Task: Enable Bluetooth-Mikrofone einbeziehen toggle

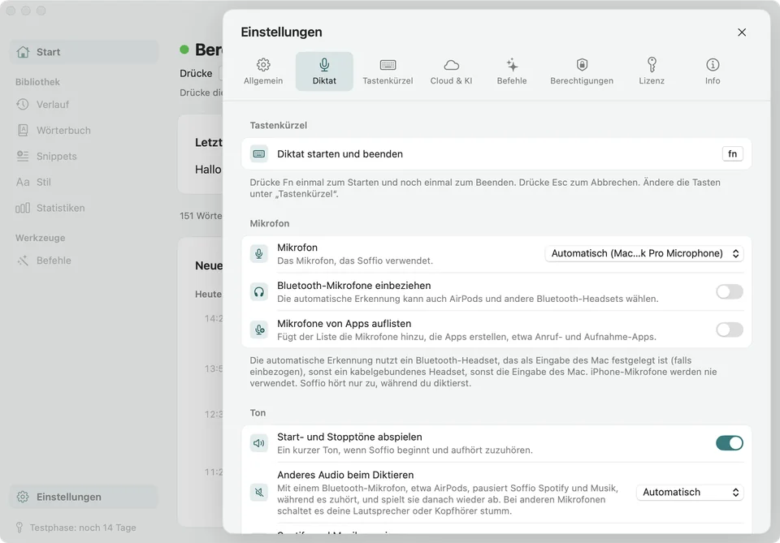Action: click(730, 291)
